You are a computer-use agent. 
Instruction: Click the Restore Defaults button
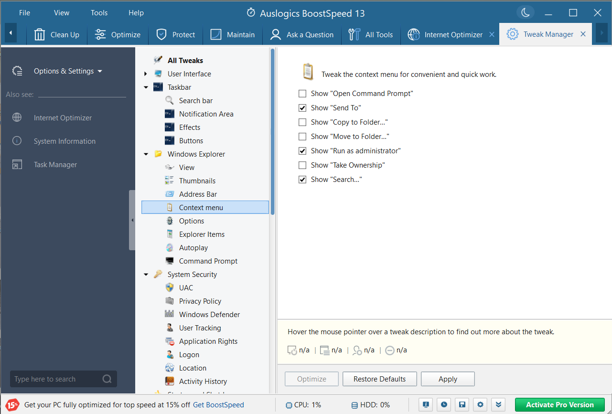(379, 379)
